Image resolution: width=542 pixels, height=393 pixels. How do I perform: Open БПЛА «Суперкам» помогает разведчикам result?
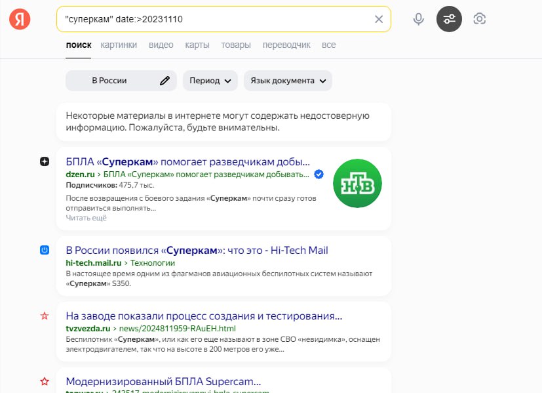(187, 161)
